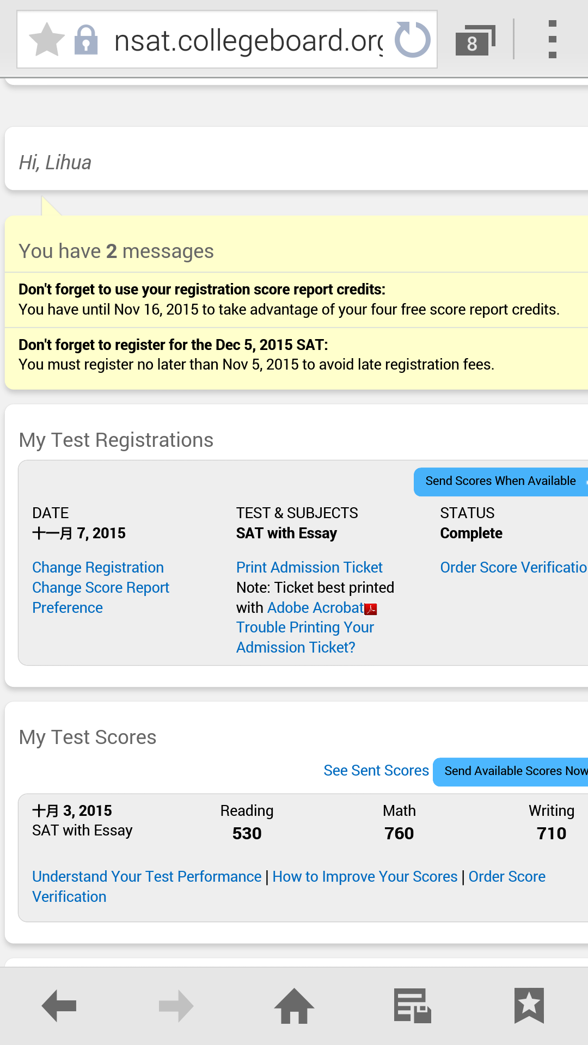588x1045 pixels.
Task: Click Print Admission Ticket link
Action: [x=309, y=568]
